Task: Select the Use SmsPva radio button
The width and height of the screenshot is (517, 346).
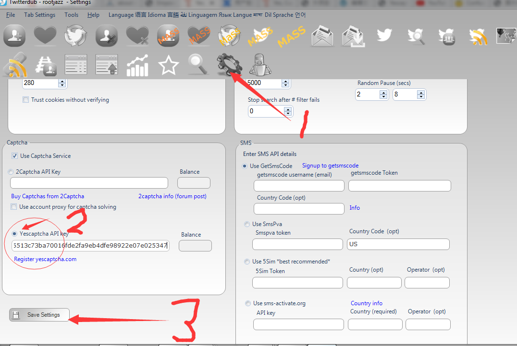Action: coord(247,224)
